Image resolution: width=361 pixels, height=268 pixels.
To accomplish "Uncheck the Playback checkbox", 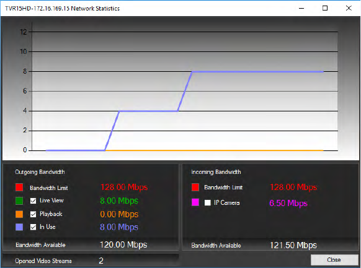I will pos(33,214).
